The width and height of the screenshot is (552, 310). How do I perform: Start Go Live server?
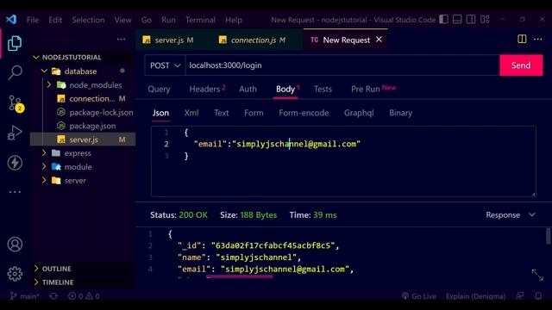click(x=419, y=296)
